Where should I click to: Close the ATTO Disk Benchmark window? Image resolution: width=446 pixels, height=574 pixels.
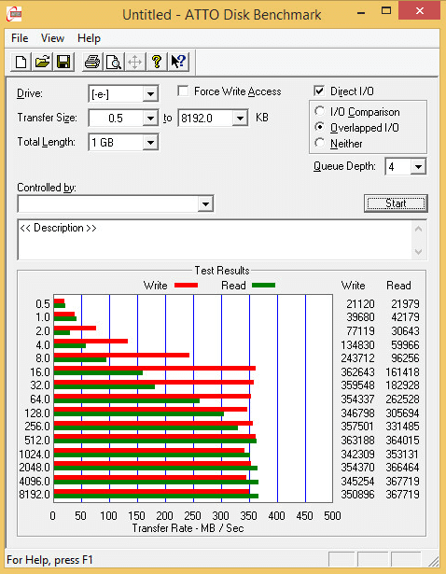coord(420,11)
